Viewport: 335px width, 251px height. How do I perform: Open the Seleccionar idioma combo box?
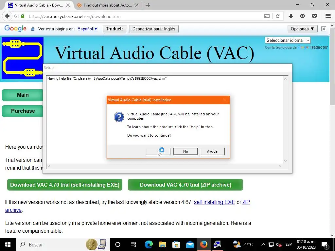tap(288, 40)
